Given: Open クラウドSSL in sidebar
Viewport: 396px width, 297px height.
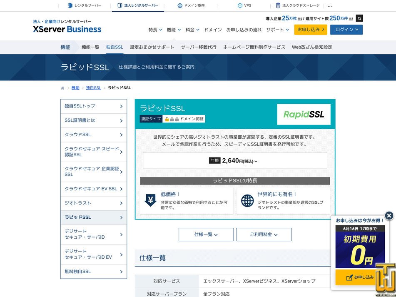Looking at the screenshot, I should [94, 135].
